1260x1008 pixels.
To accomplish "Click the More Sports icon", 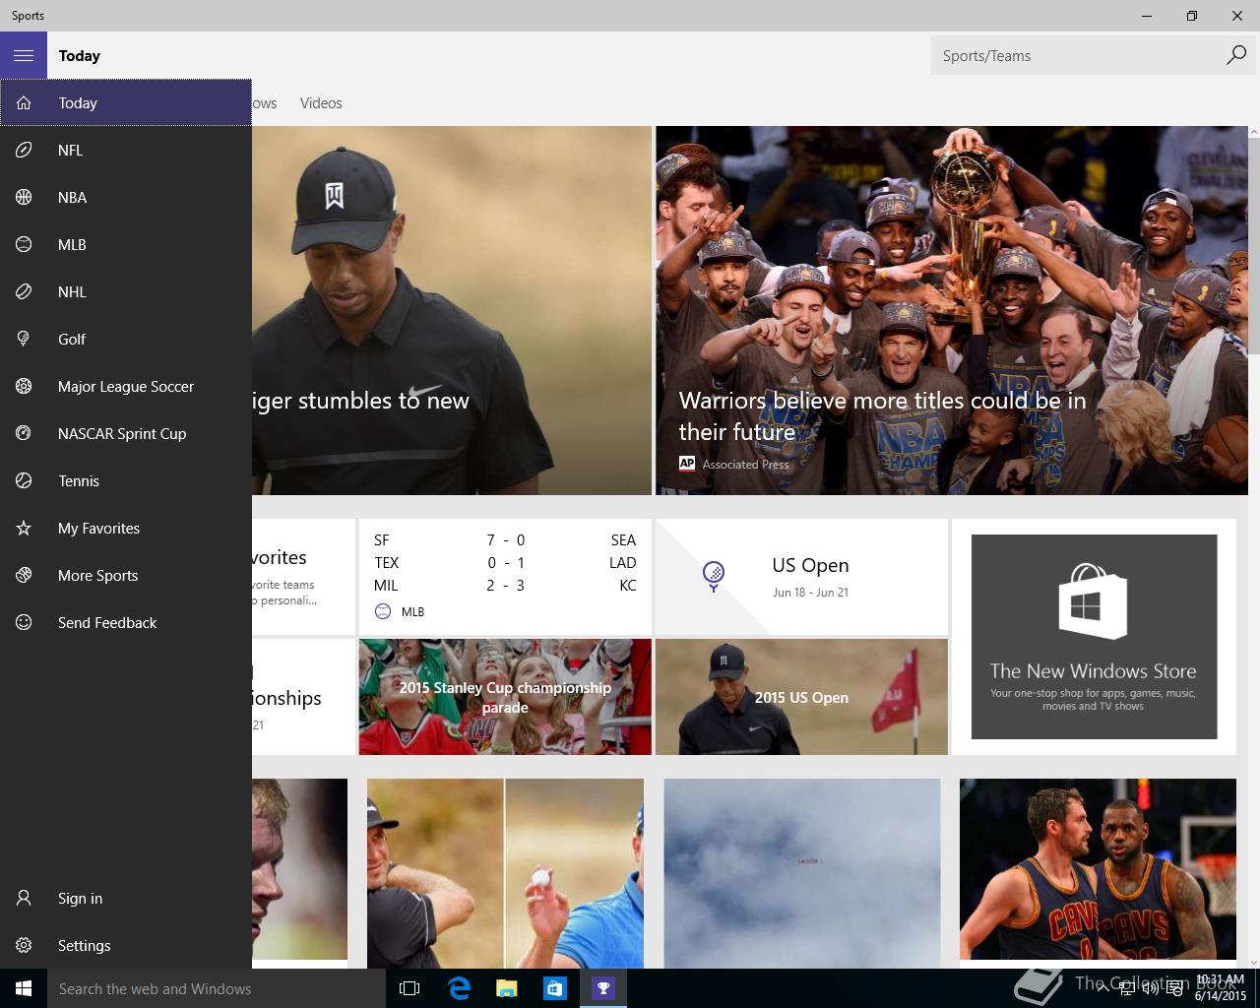I will pos(24,575).
